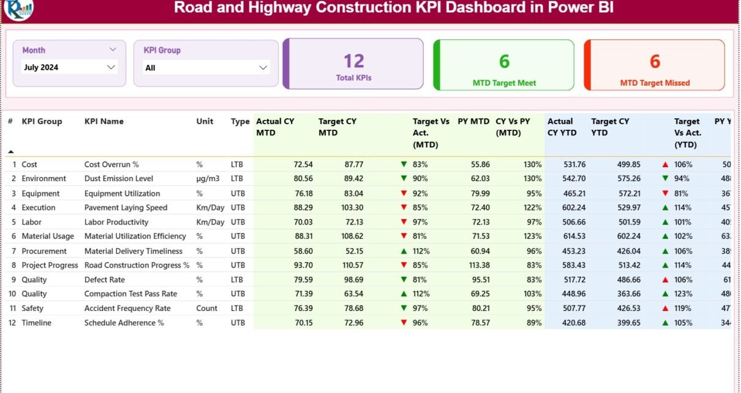Click the dashboard logo in the title bar
The image size is (741, 393).
[x=18, y=9]
